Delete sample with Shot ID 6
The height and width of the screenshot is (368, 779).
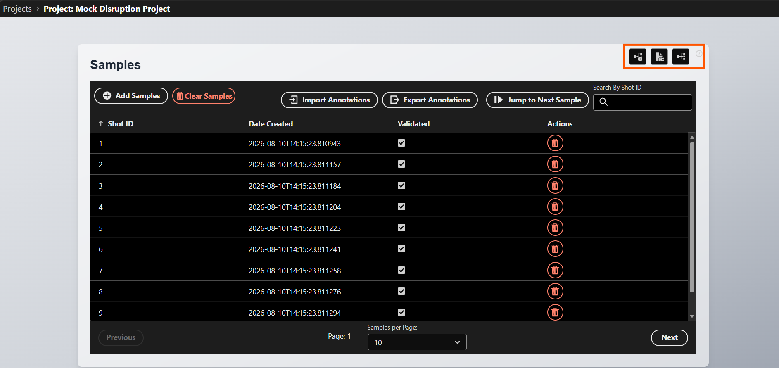555,249
